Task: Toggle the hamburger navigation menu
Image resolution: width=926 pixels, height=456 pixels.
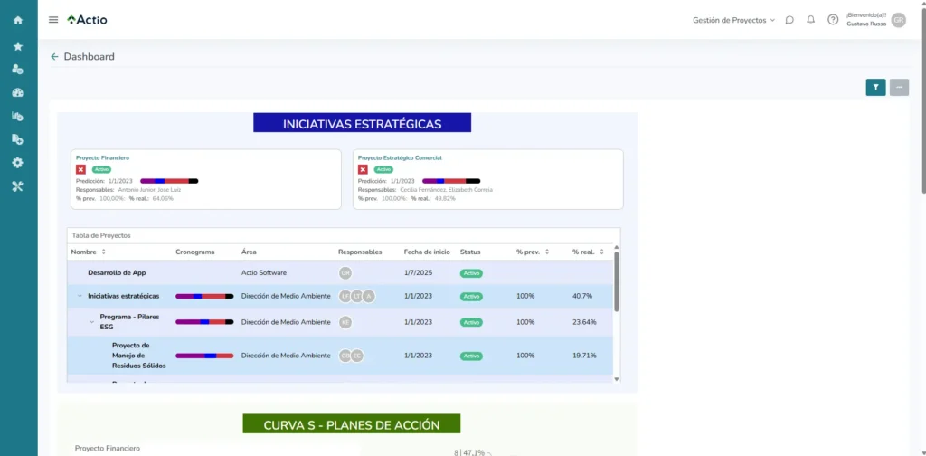Action: point(53,20)
